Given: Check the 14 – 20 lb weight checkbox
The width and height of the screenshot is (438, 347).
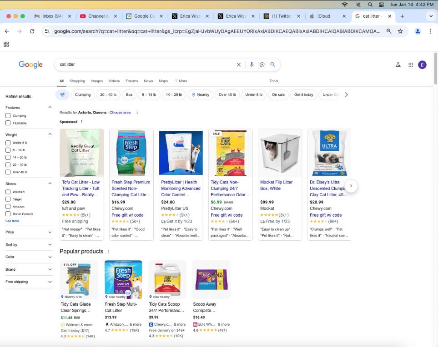Looking at the screenshot, I should tap(8, 157).
